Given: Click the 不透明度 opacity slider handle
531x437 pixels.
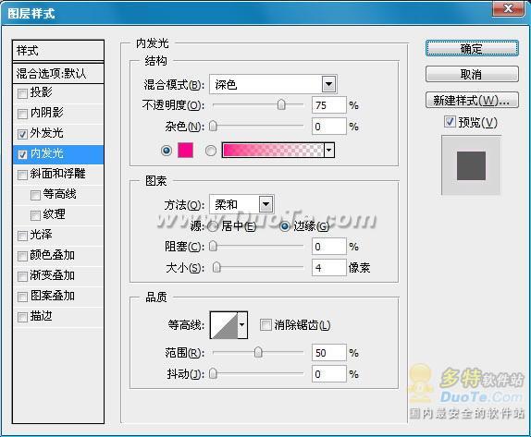Looking at the screenshot, I should [x=281, y=104].
